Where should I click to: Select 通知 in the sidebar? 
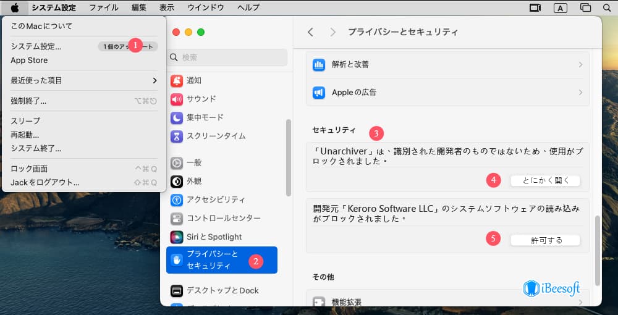coord(194,81)
